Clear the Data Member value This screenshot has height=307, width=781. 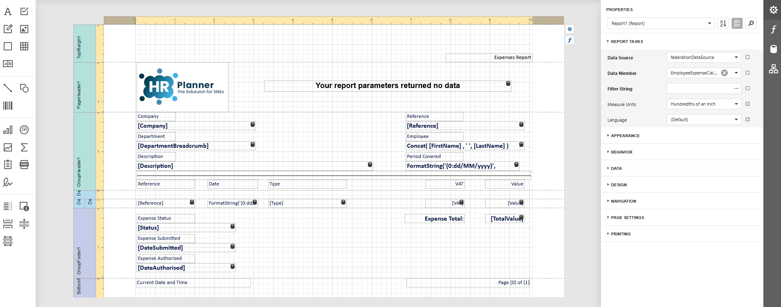coord(724,73)
